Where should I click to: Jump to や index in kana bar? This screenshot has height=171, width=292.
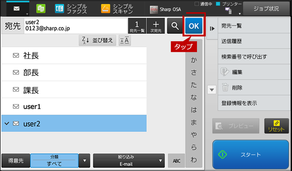click(x=193, y=135)
